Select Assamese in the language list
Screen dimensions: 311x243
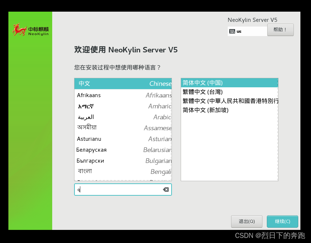[123, 128]
